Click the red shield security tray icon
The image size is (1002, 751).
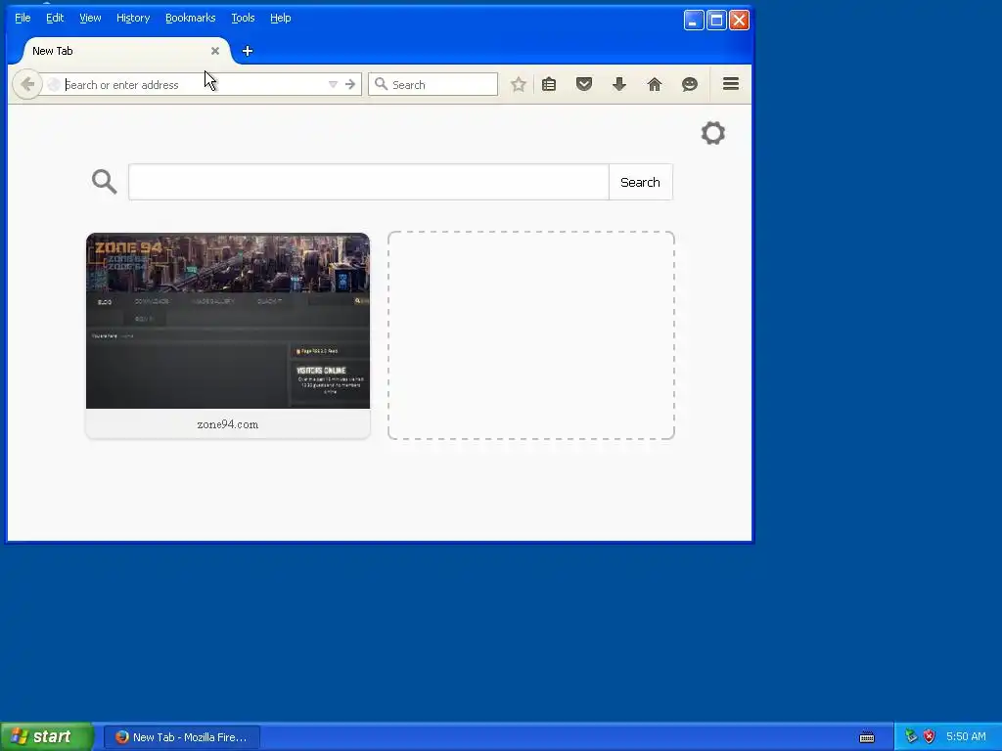(x=930, y=737)
